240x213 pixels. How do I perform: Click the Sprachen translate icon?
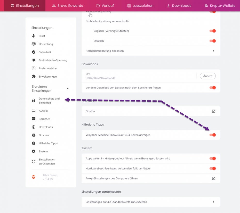[x=34, y=119]
